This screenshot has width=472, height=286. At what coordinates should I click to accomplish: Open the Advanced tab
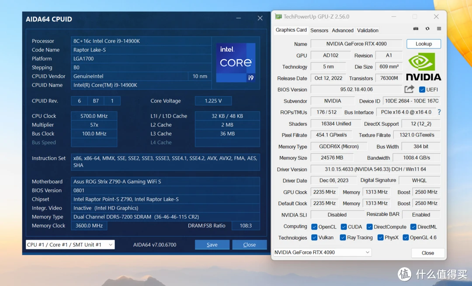(x=343, y=30)
